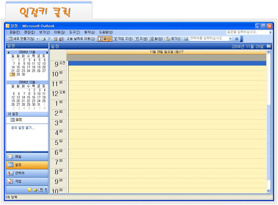This screenshot has height=205, width=278.
Task: Click the calendar icon at header right
Action: point(269,46)
